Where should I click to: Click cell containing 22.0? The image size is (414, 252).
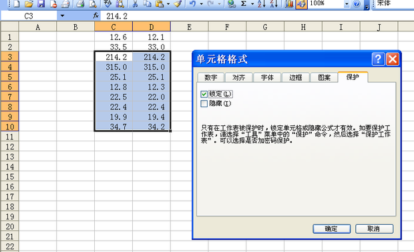tap(152, 97)
